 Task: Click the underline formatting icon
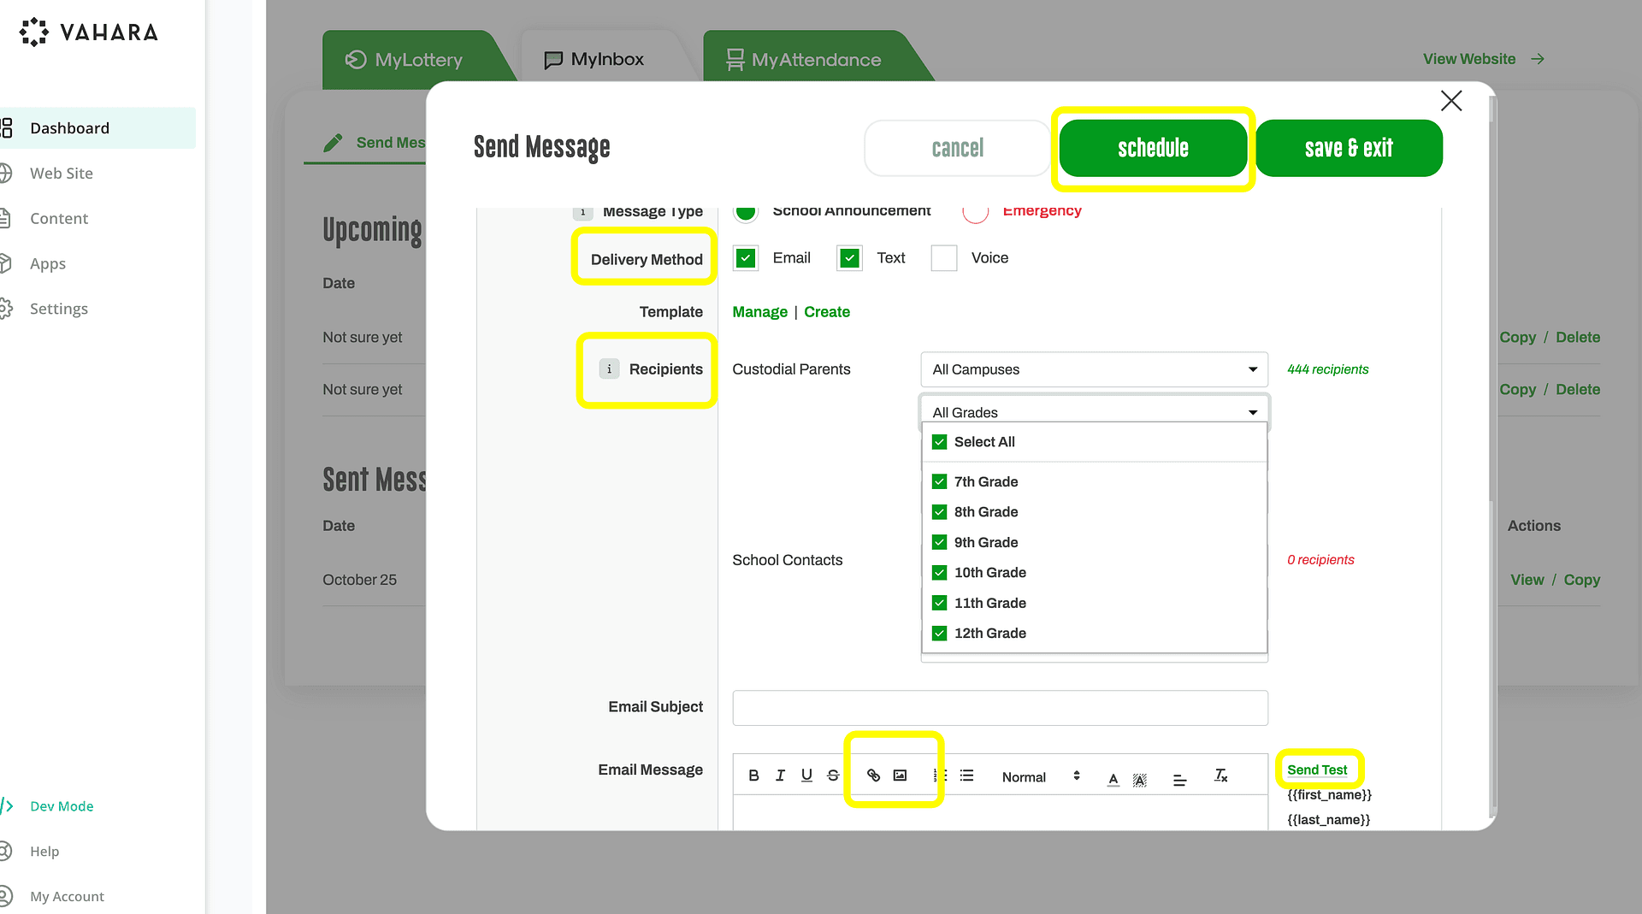tap(806, 775)
